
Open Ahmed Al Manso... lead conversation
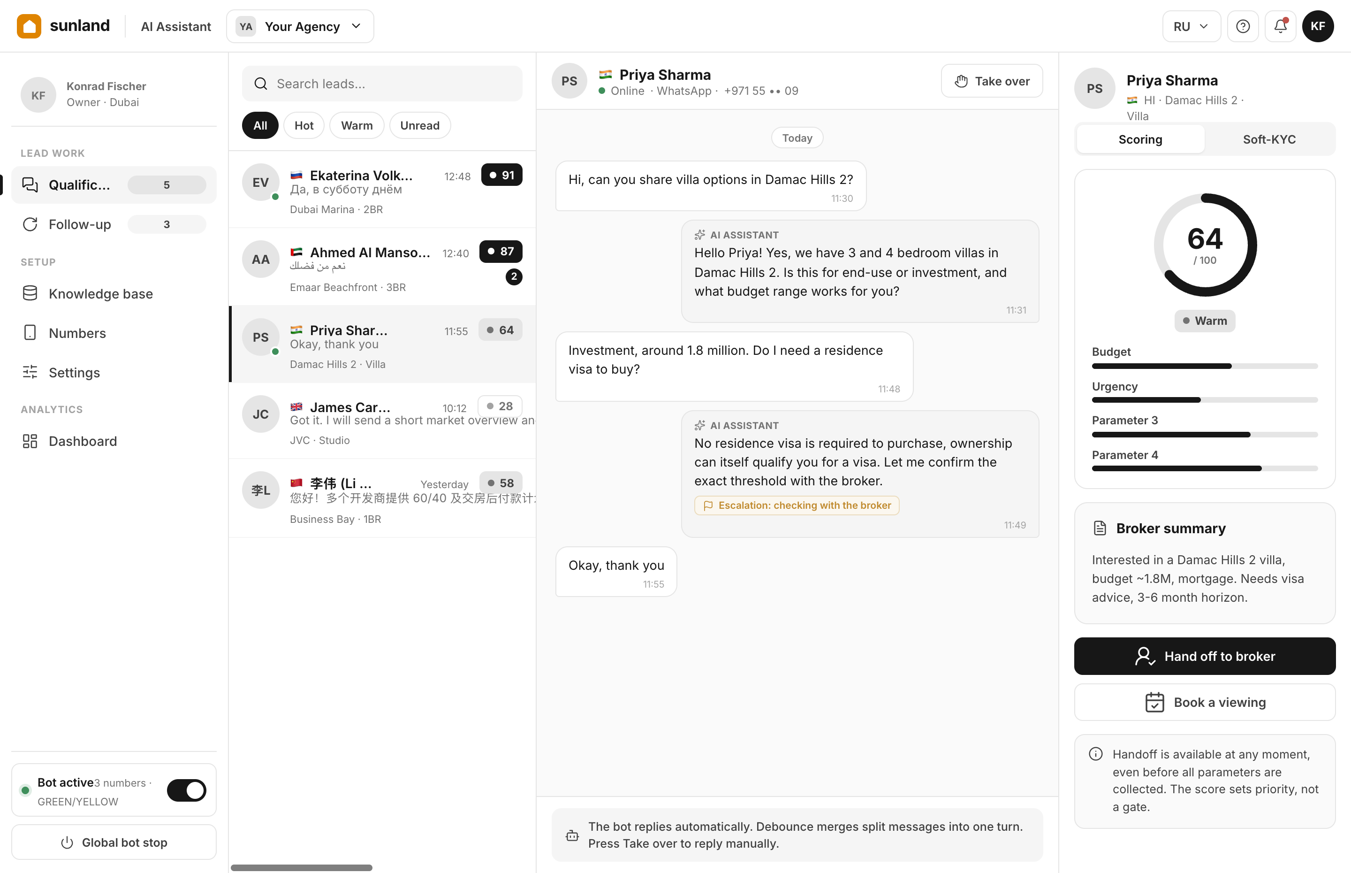382,267
